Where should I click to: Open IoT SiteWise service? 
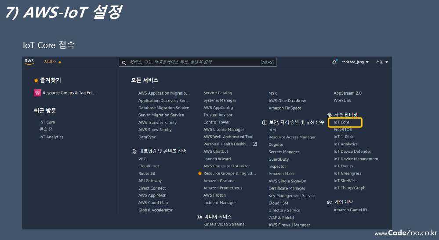[345, 181]
